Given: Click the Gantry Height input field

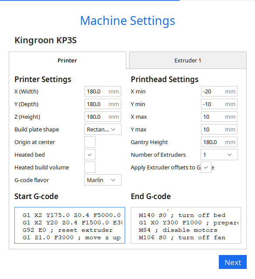Looking at the screenshot, I should [219, 142].
